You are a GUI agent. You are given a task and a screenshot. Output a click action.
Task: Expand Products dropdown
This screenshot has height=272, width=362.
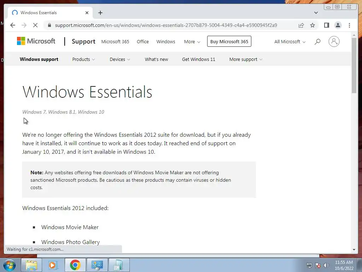coord(83,59)
